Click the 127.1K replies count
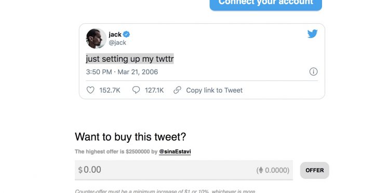This screenshot has height=193, width=374. (x=154, y=90)
